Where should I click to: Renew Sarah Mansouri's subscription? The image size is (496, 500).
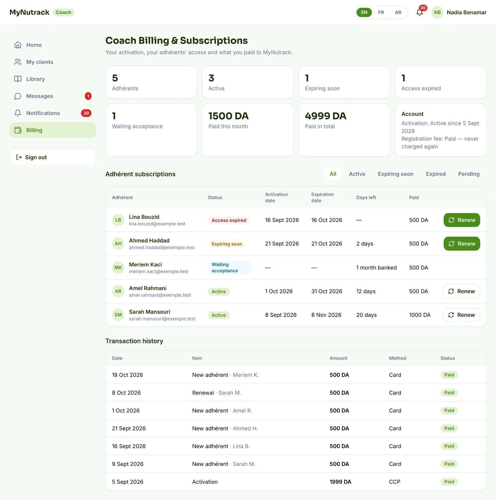(x=461, y=315)
